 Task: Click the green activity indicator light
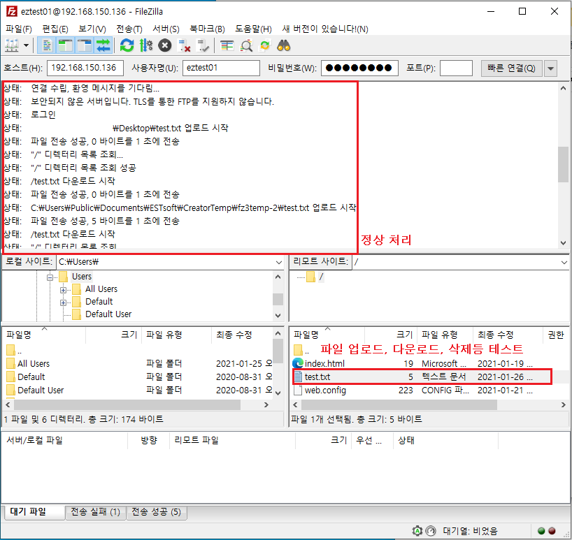coord(541,531)
